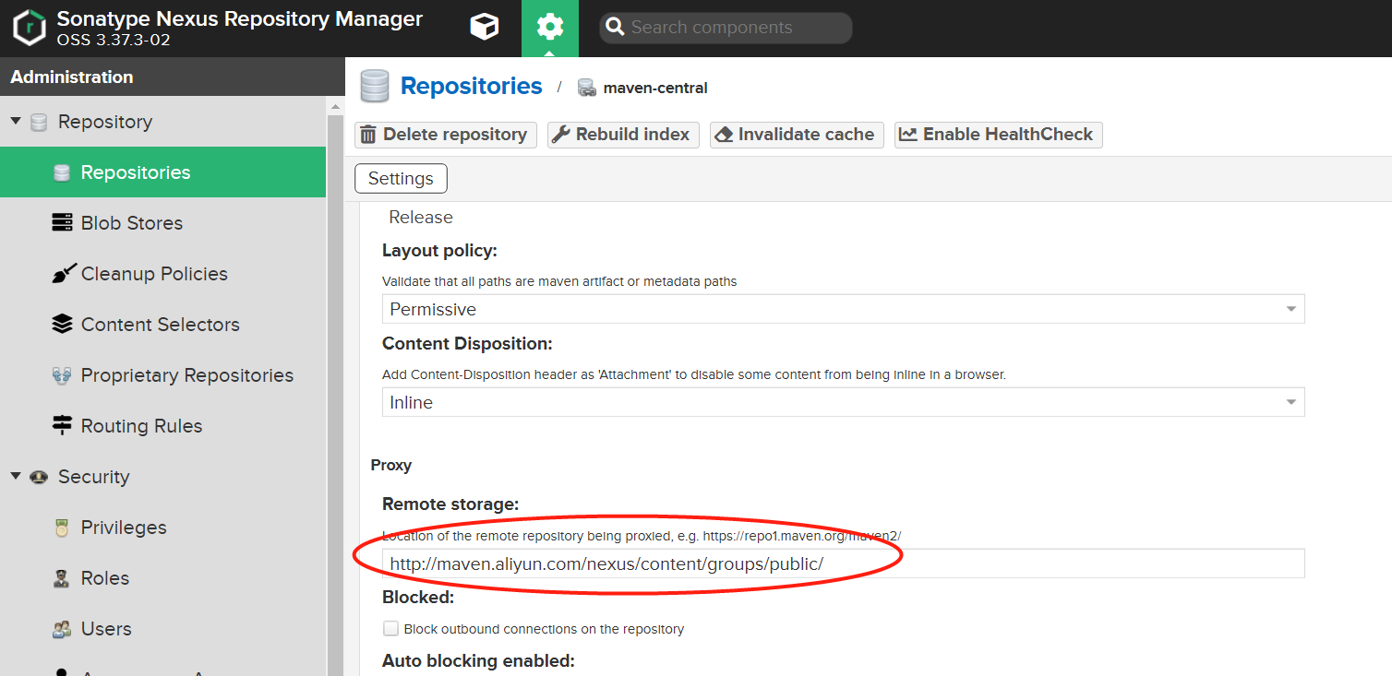The image size is (1392, 676).
Task: Click the Blob Stores server icon
Action: (x=62, y=223)
